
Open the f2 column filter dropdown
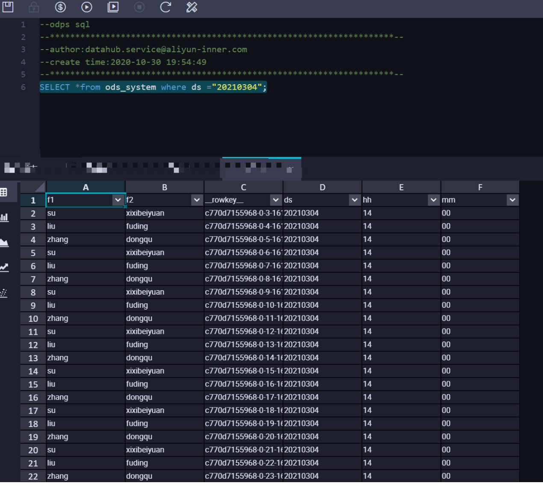197,200
